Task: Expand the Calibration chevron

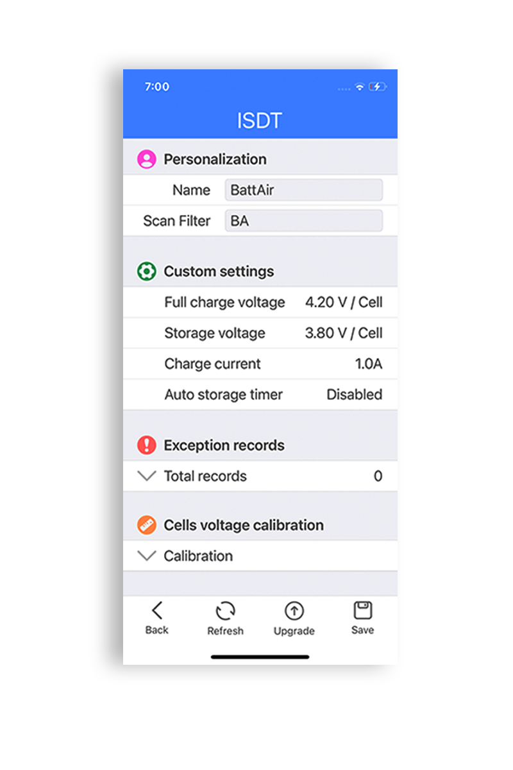Action: (147, 556)
